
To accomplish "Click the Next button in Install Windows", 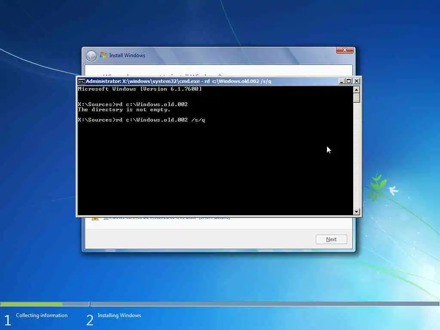I will (331, 239).
